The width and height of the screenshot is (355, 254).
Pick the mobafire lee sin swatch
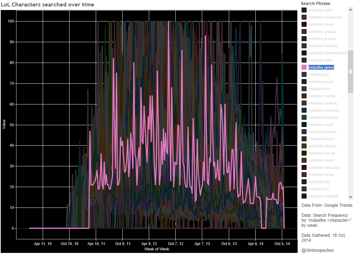point(304,153)
